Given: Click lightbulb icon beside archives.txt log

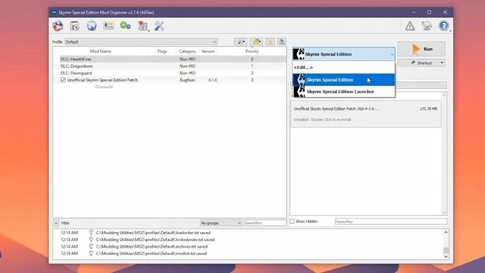Looking at the screenshot, I should [91, 246].
